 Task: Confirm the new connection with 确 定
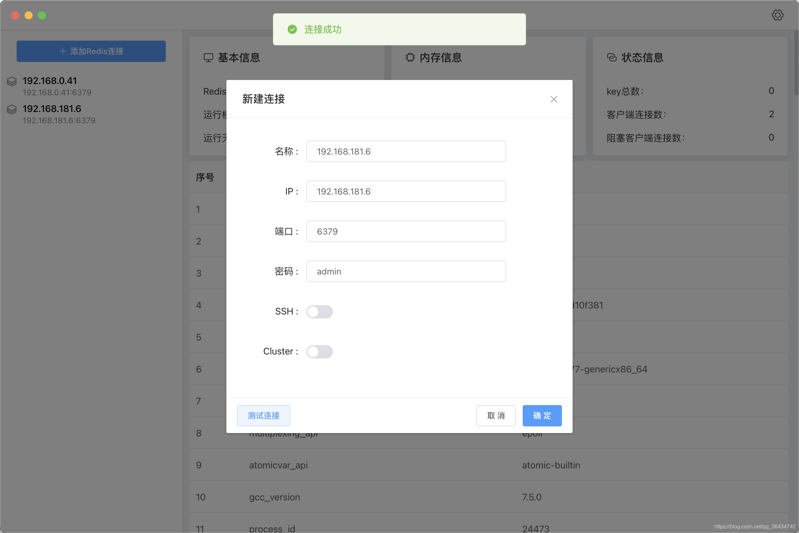click(542, 415)
